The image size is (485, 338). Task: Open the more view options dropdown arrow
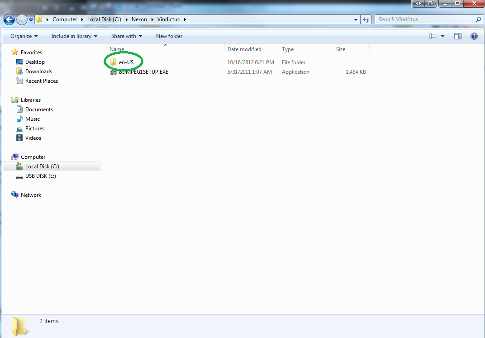point(442,36)
